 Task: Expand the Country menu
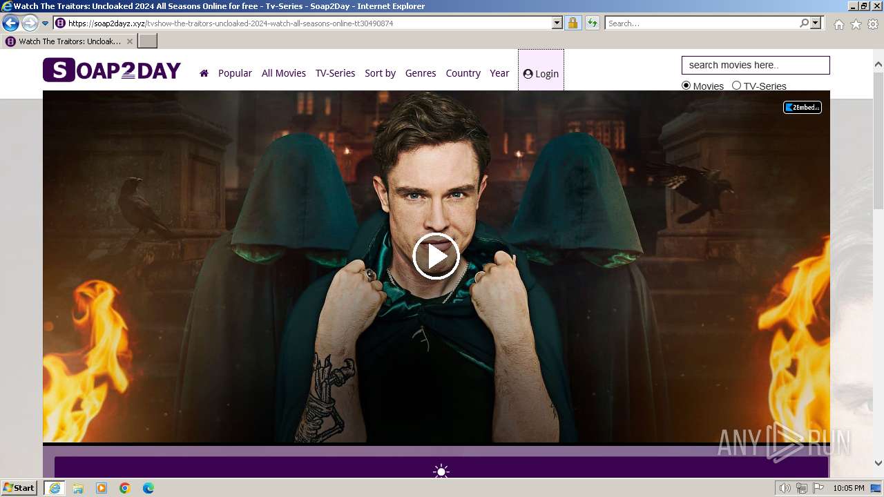463,73
